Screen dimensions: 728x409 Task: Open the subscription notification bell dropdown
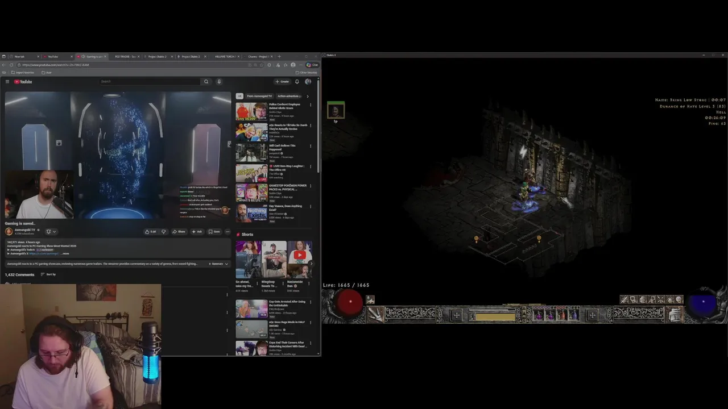pos(51,231)
